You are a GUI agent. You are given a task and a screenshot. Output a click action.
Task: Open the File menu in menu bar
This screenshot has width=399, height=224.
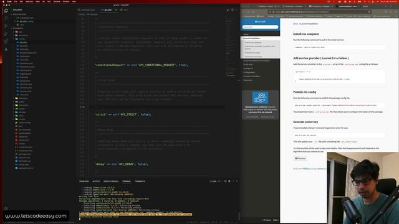coord(16,1)
